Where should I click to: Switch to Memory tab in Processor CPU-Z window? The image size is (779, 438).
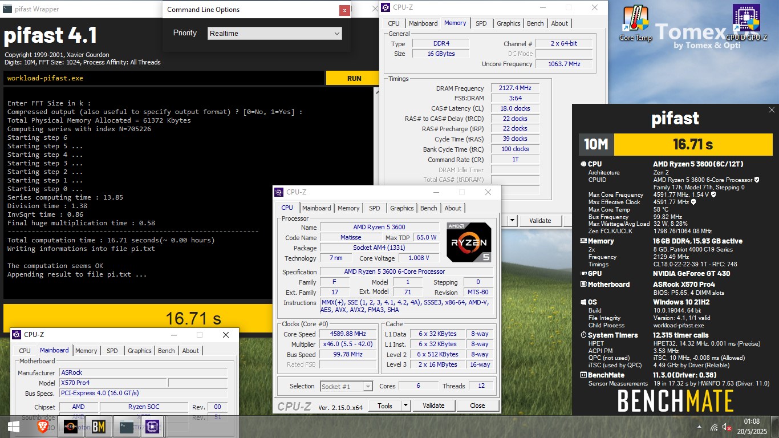pos(348,208)
